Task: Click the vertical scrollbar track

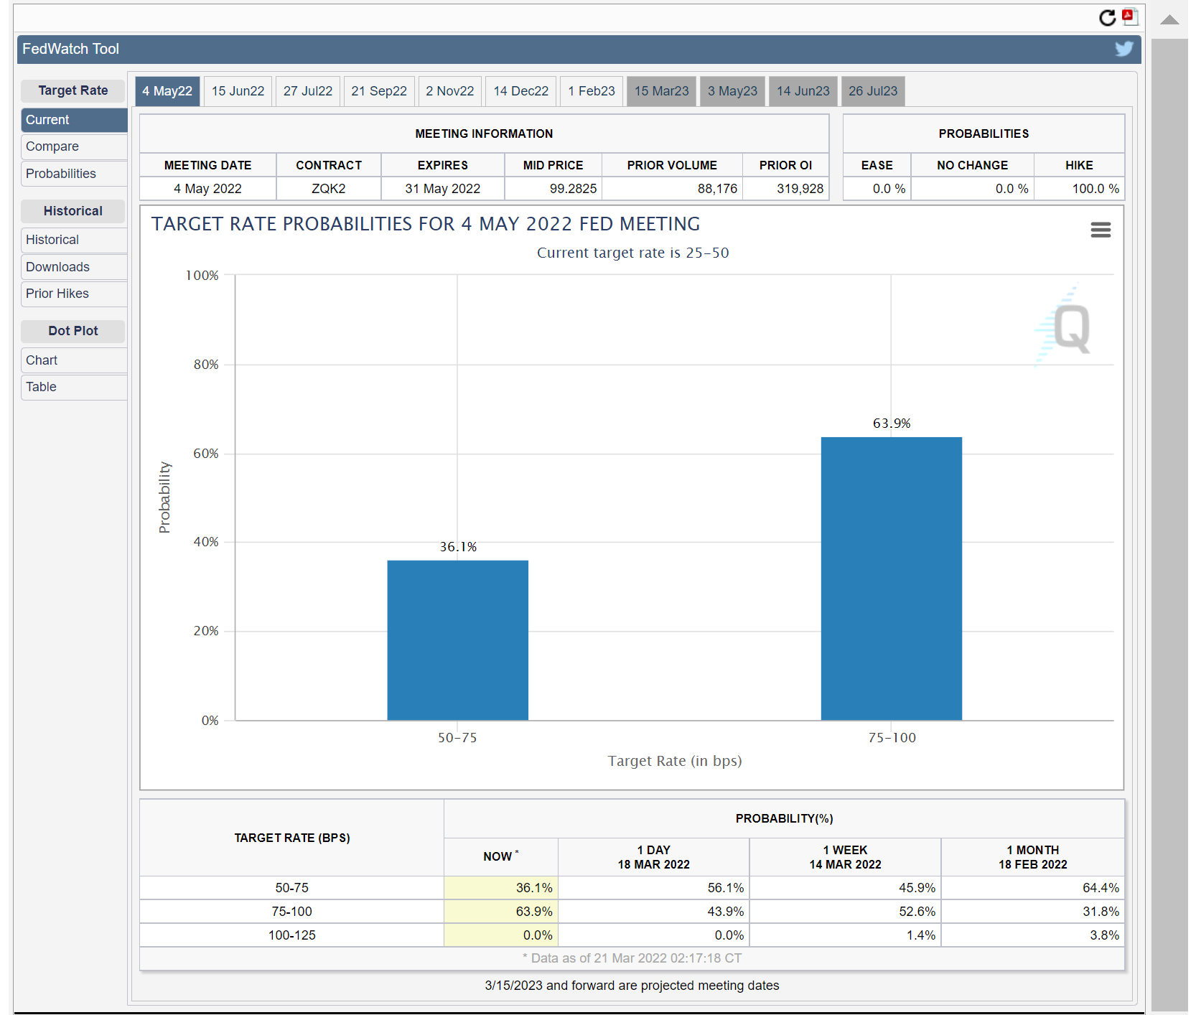Action: pos(1169,502)
